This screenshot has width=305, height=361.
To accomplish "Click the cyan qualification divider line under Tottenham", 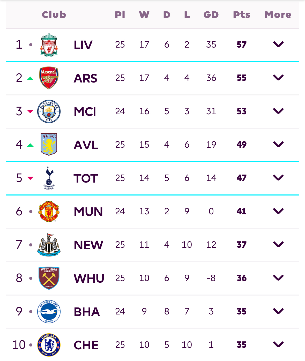I will tap(153, 194).
